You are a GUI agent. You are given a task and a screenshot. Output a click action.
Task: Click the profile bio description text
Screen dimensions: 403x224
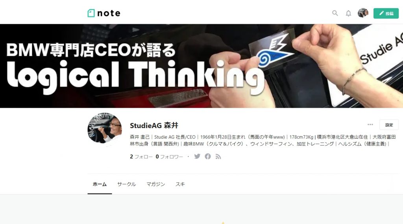pyautogui.click(x=263, y=140)
